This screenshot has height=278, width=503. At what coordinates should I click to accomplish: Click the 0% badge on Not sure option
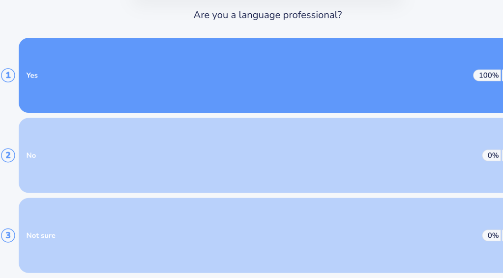coord(491,235)
